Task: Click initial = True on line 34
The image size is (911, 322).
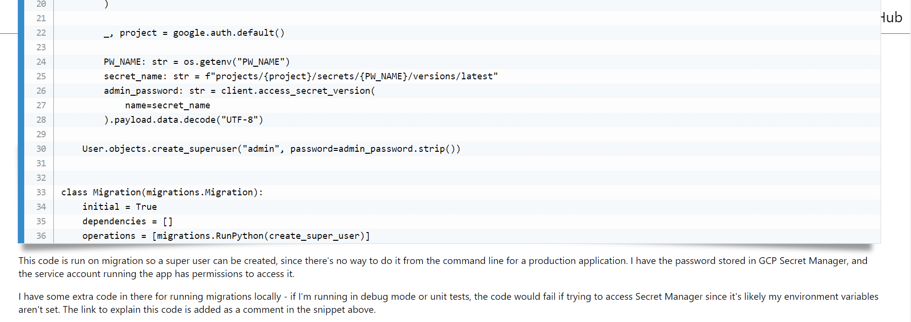Action: 119,207
